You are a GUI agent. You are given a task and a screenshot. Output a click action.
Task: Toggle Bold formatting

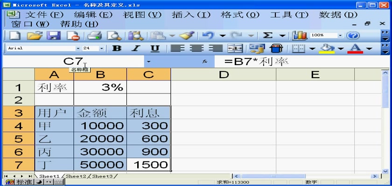(117, 48)
